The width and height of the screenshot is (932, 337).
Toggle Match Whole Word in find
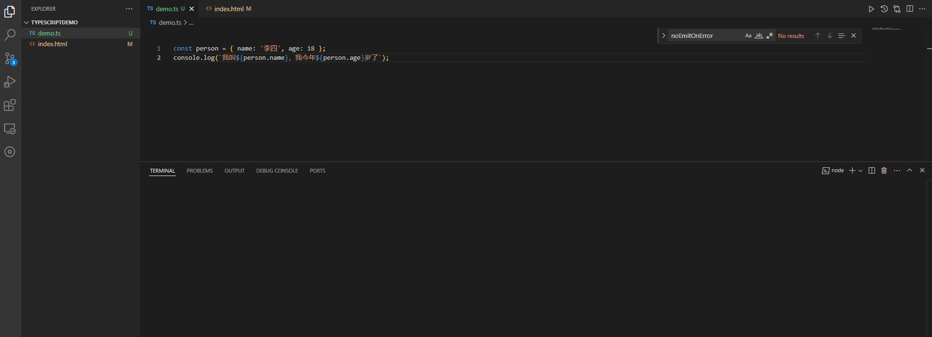(x=759, y=35)
